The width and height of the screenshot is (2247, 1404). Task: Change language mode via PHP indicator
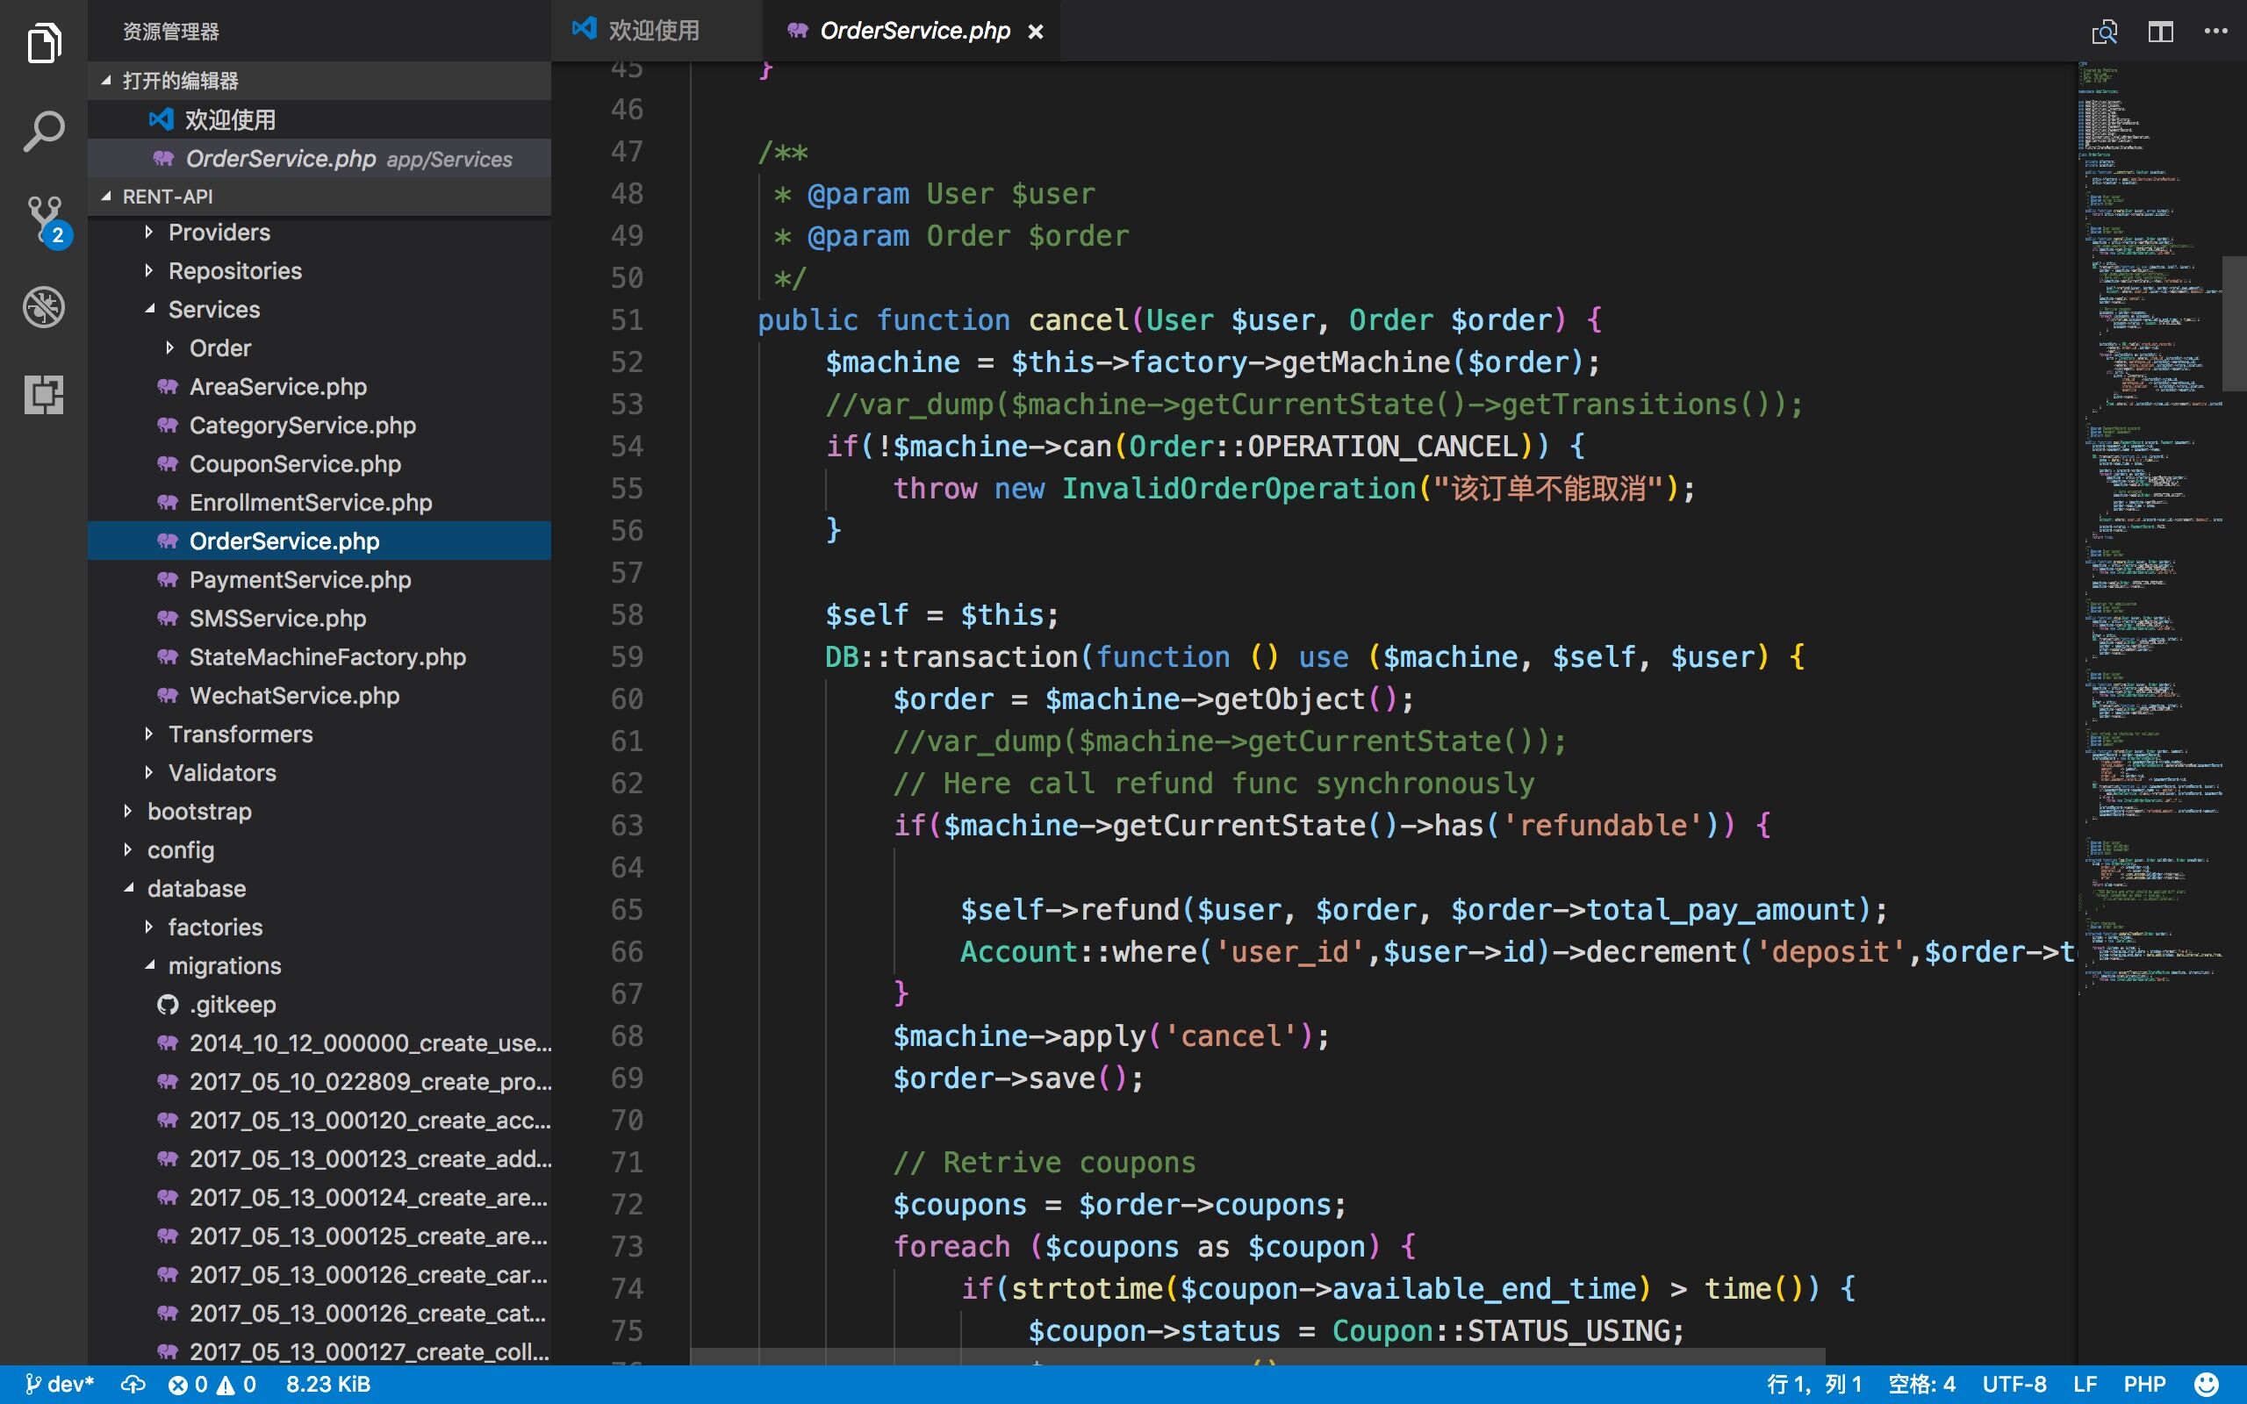2144,1385
